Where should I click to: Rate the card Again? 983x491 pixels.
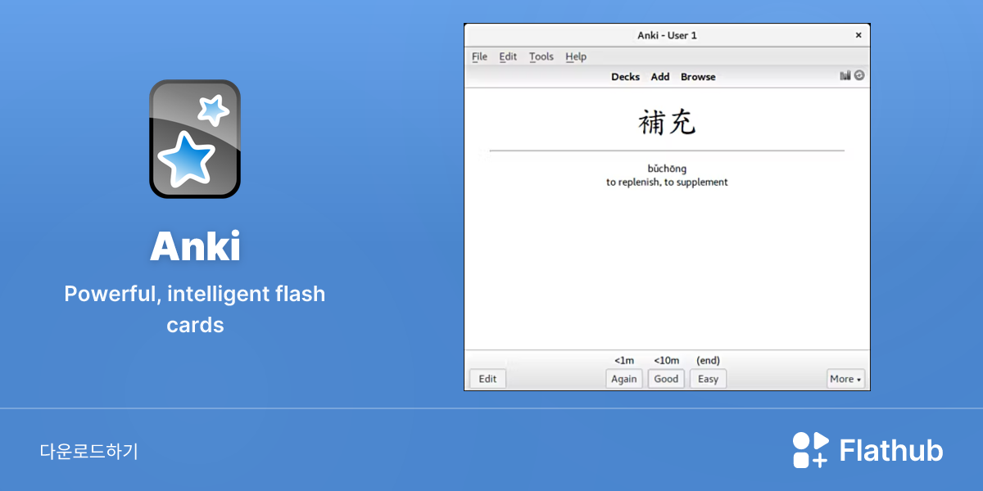(x=624, y=379)
